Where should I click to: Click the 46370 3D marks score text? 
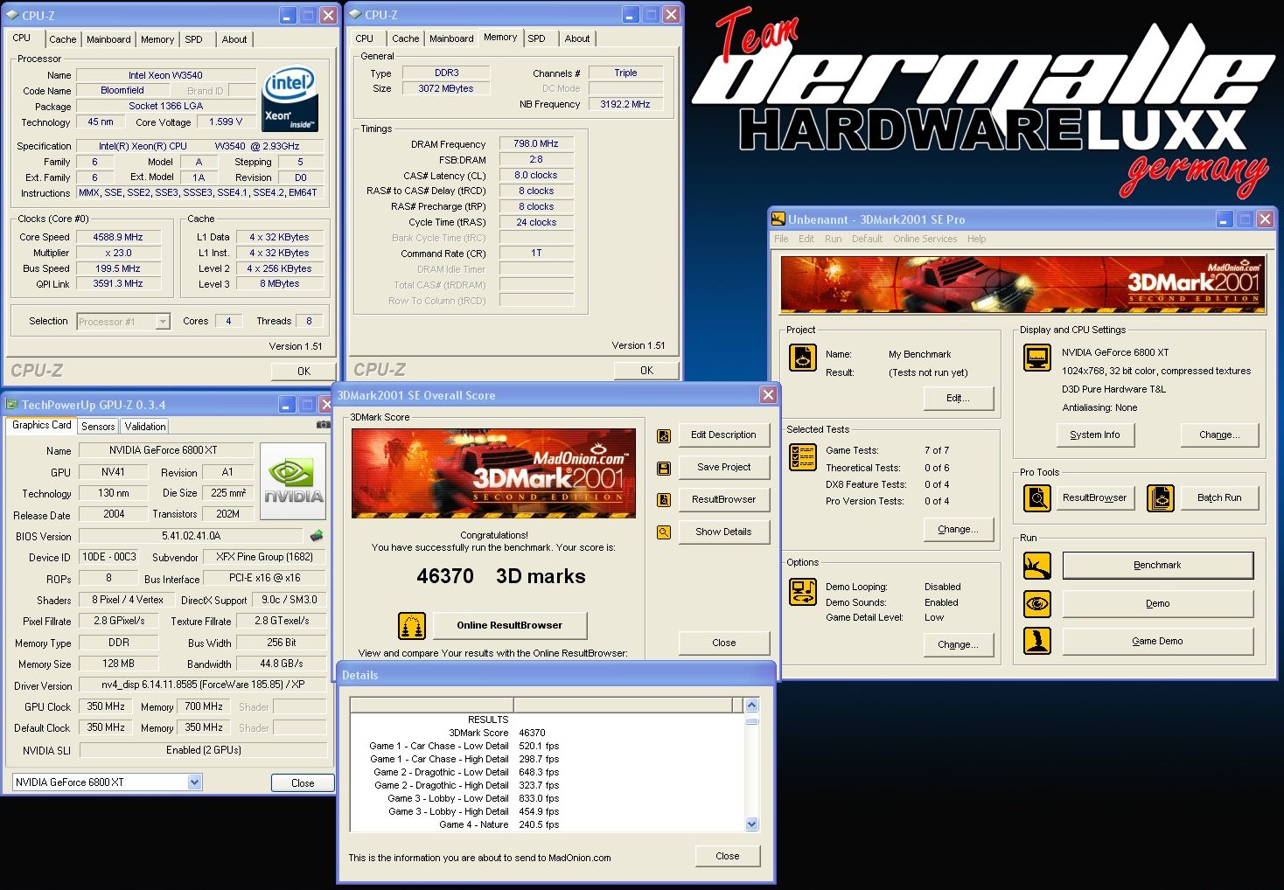pos(501,576)
